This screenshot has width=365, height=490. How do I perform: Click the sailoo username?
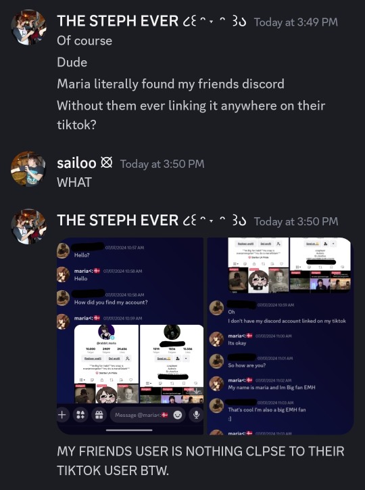pos(76,163)
